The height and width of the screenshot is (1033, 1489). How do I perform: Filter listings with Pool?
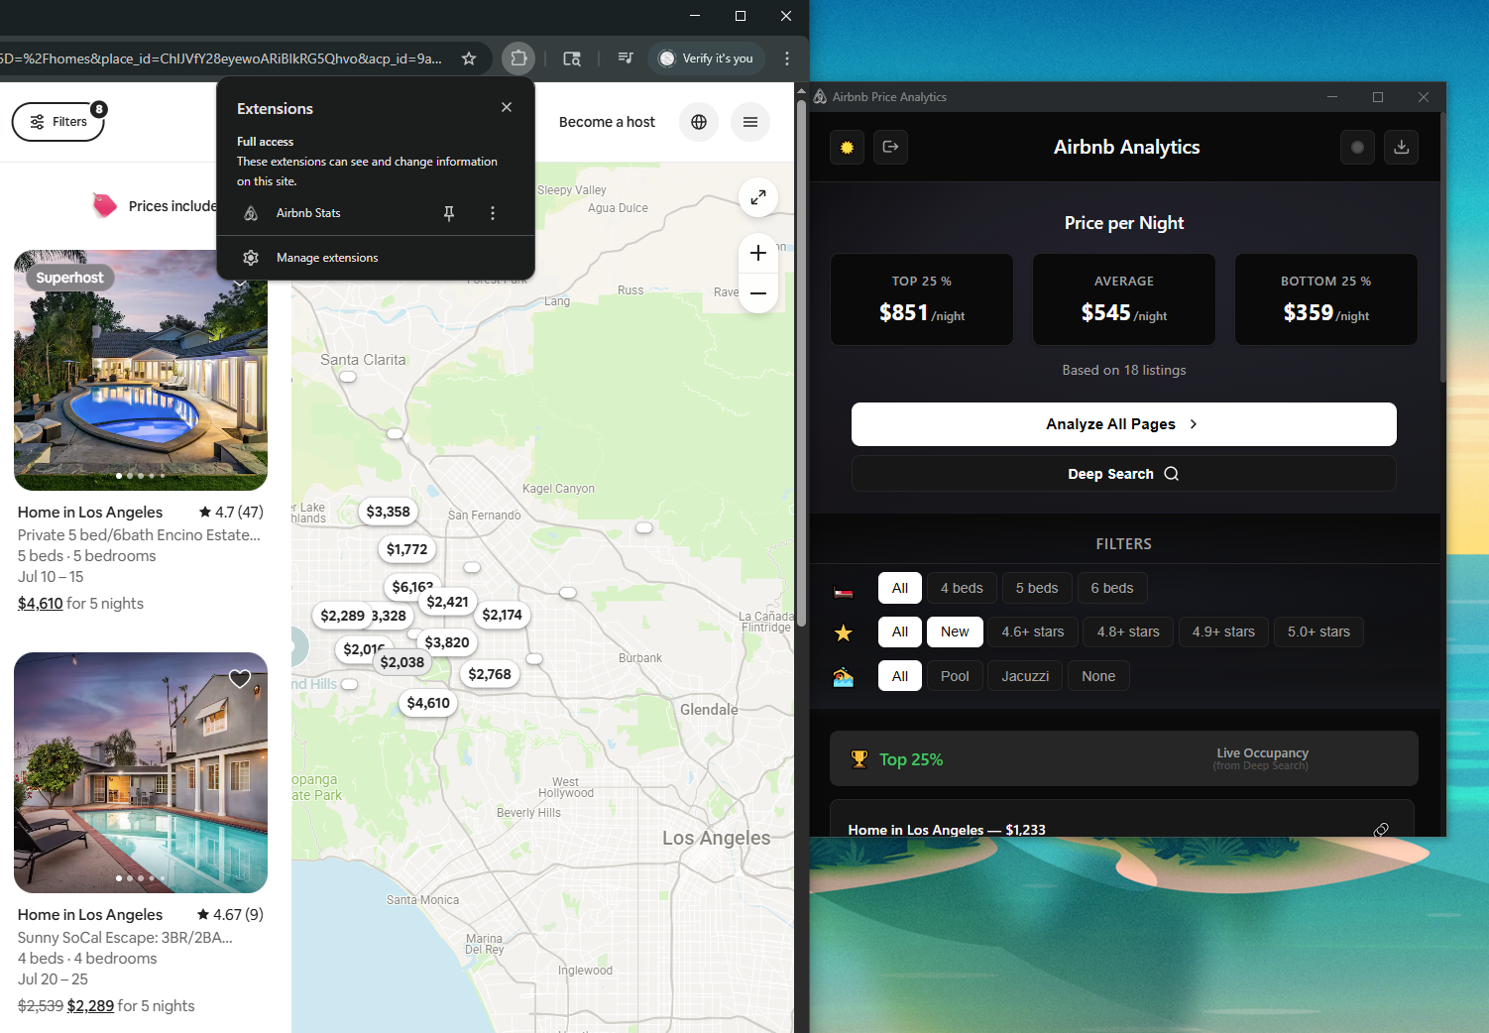point(955,676)
